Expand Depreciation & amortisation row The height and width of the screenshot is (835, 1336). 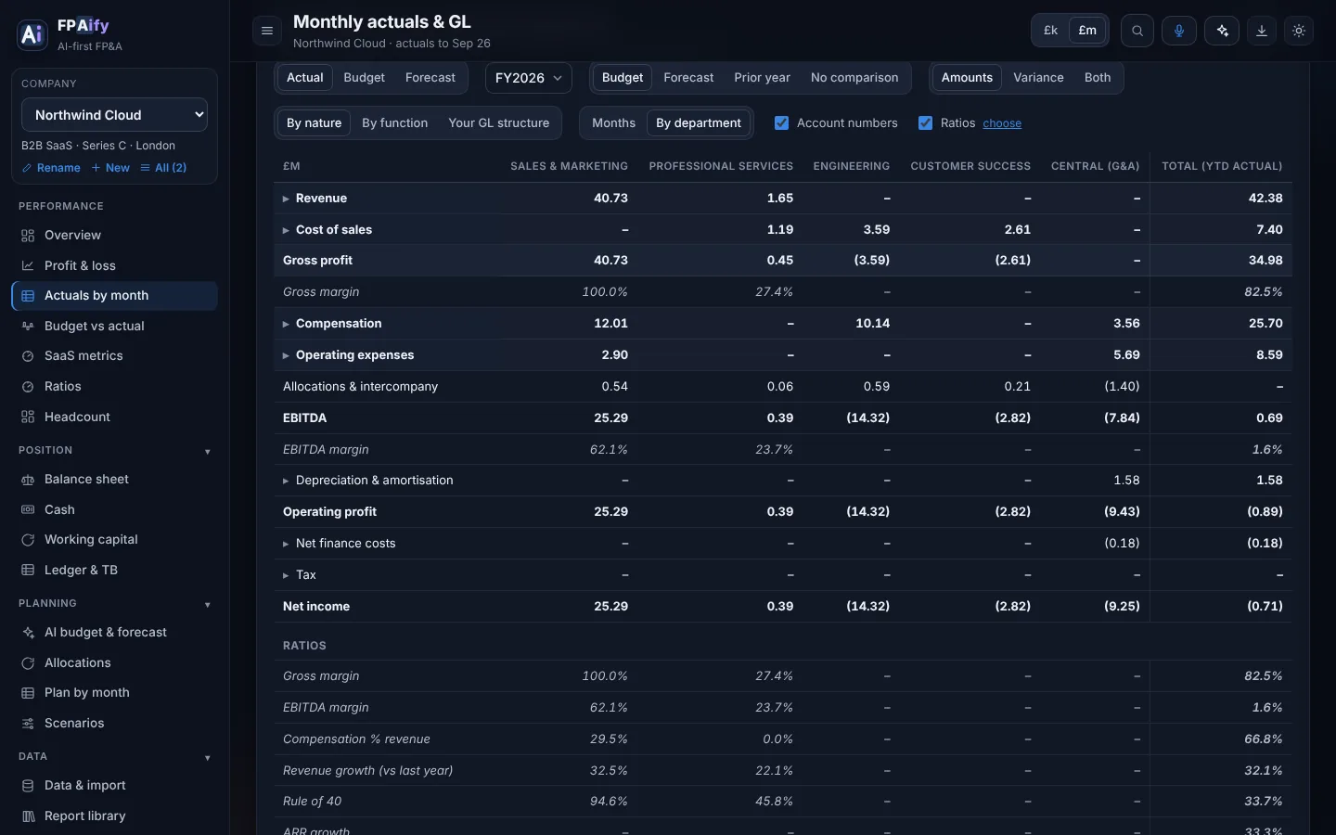pos(286,481)
